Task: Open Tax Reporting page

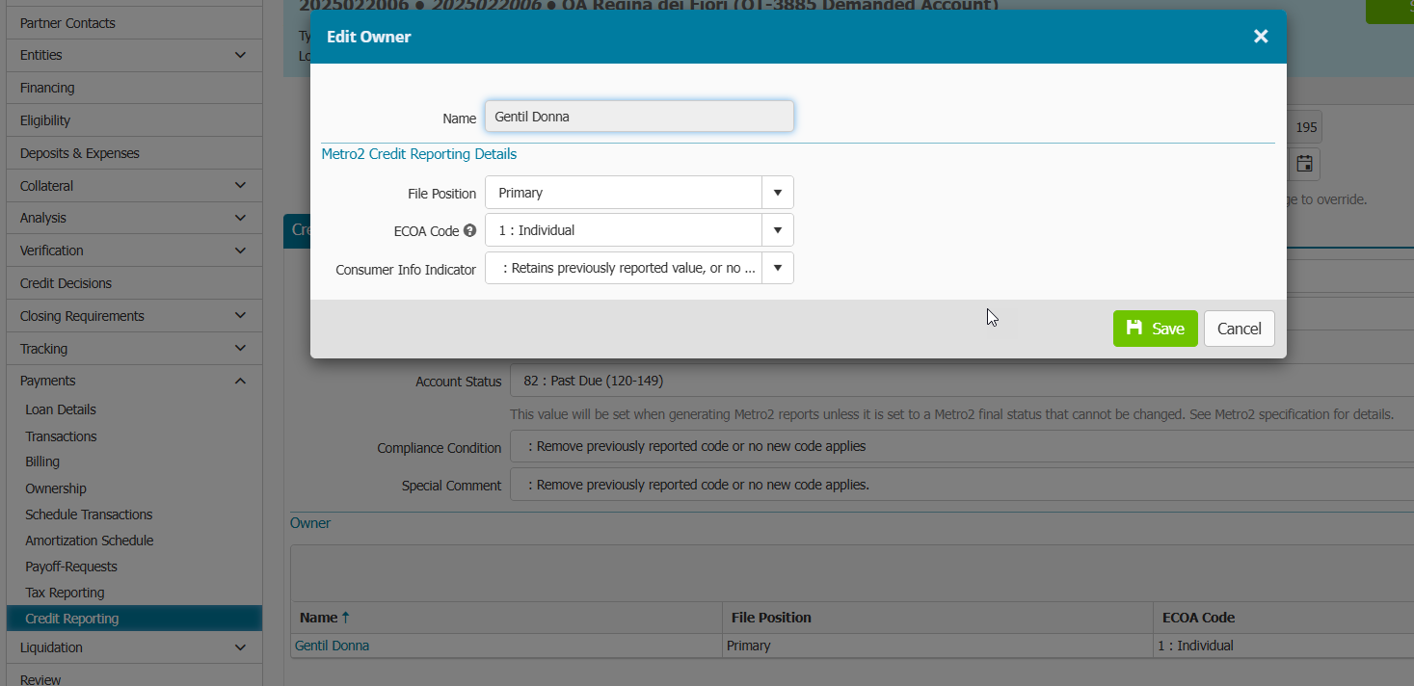Action: point(65,593)
